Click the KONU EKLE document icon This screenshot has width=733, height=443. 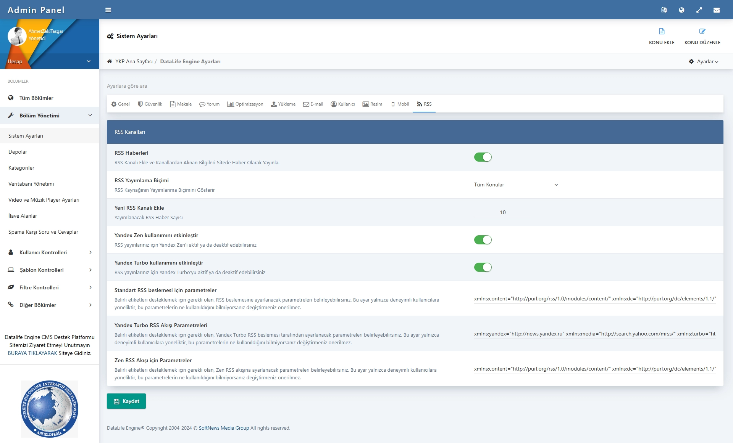click(x=662, y=31)
